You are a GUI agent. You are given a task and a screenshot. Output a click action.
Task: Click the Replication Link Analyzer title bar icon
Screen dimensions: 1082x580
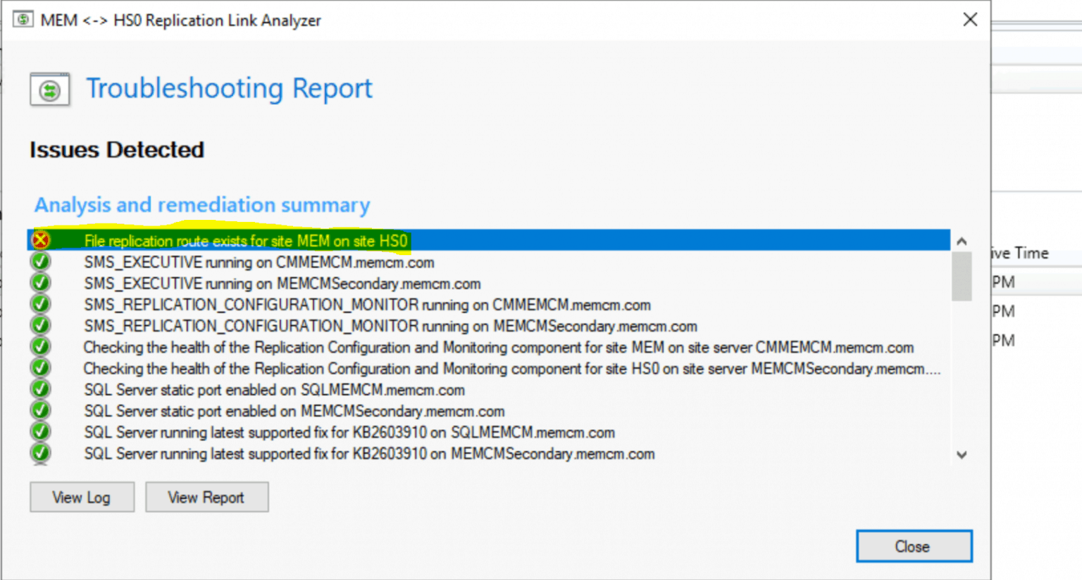[x=23, y=20]
